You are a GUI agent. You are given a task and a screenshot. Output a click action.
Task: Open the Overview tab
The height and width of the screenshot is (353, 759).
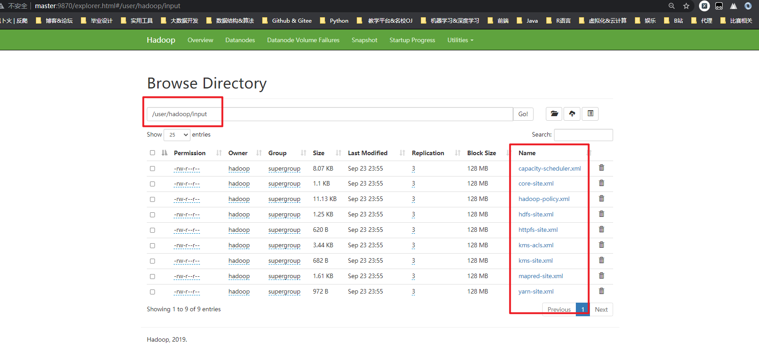coord(200,40)
